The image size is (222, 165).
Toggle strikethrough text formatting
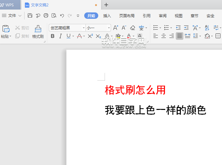(x=79, y=36)
